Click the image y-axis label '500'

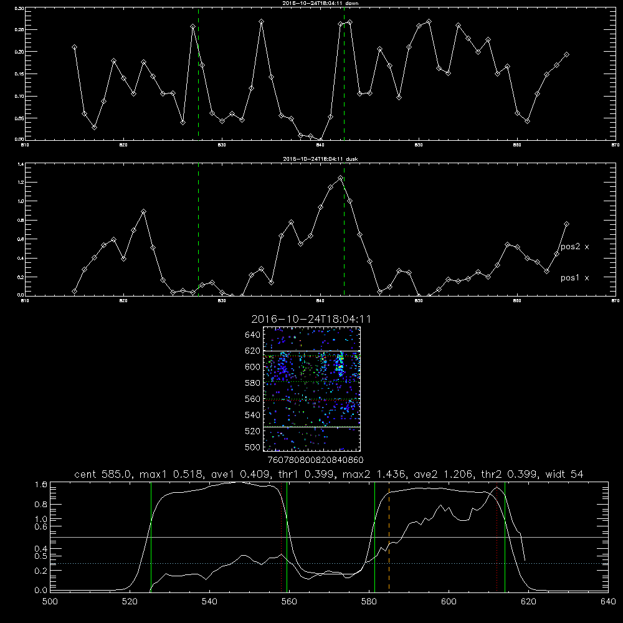[x=253, y=447]
